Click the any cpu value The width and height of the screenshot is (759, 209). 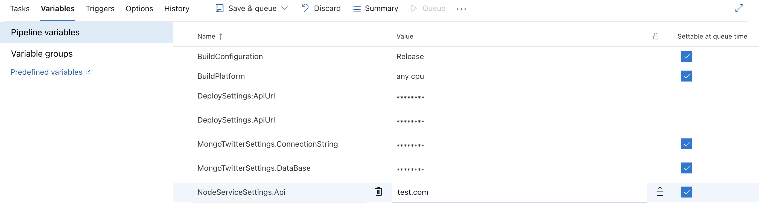click(410, 76)
